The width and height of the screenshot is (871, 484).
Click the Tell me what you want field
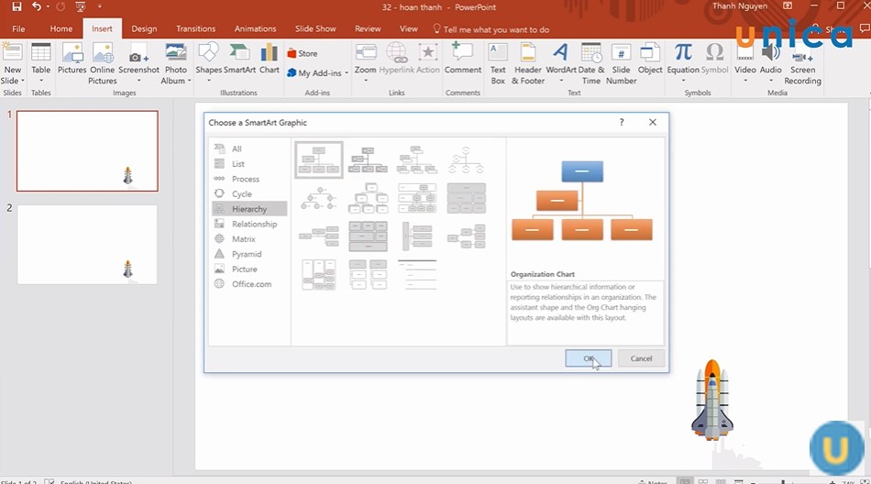(x=495, y=29)
